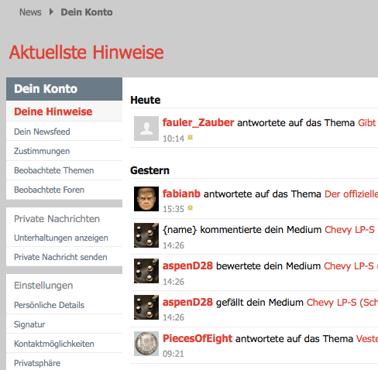Click fauler_Zauber's default avatar icon
The height and width of the screenshot is (370, 378).
(x=146, y=128)
